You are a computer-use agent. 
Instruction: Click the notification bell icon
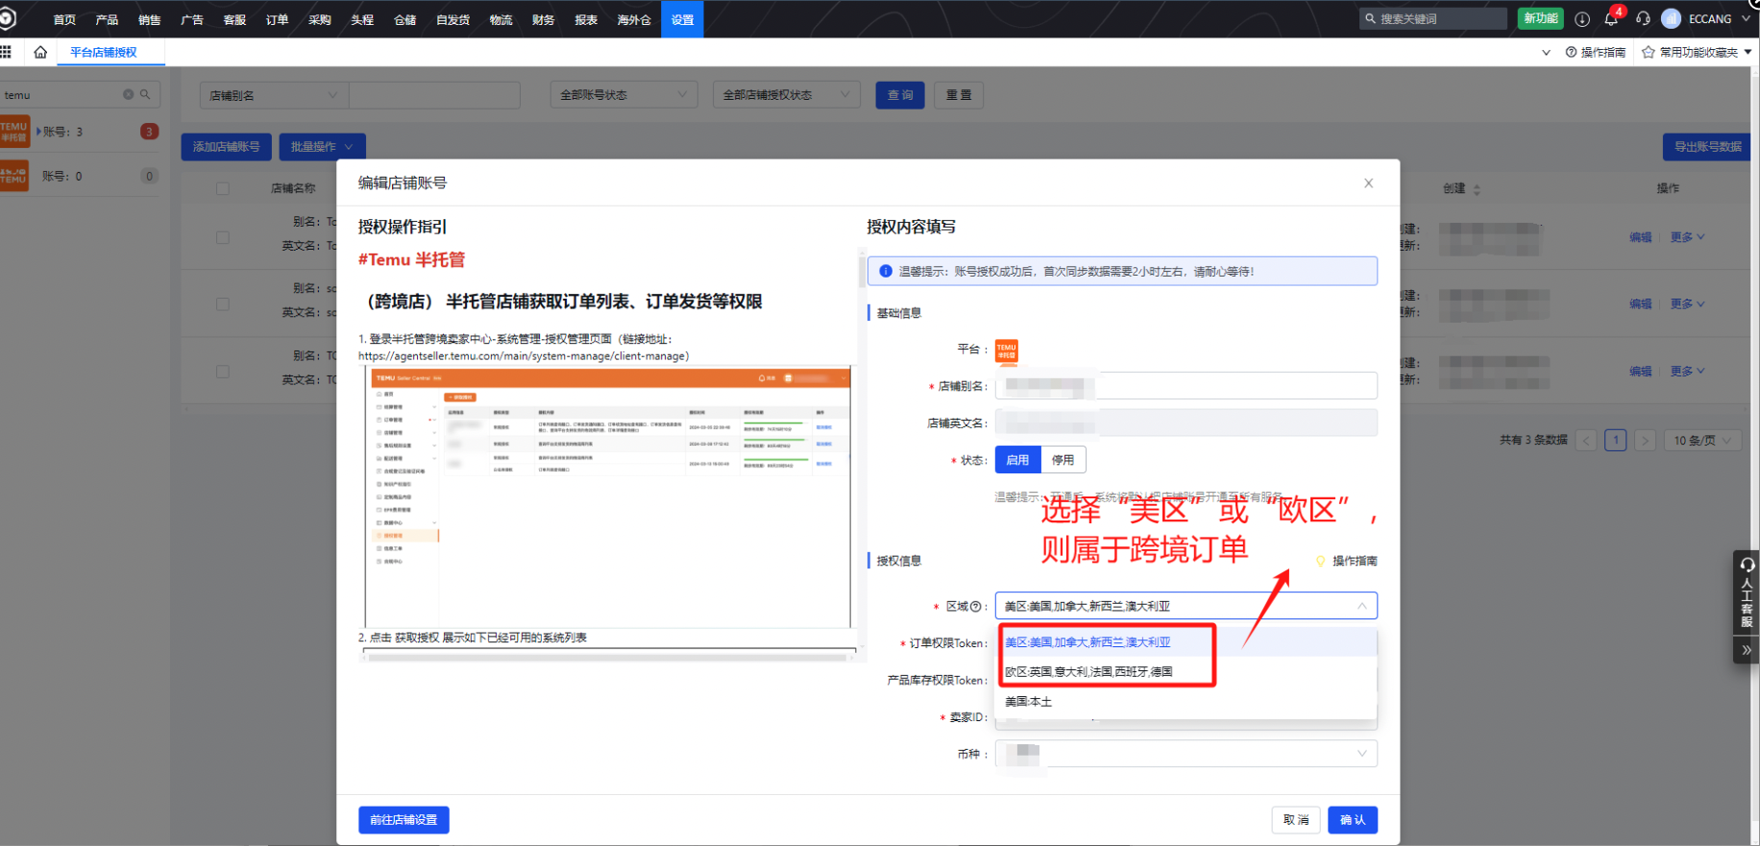point(1611,18)
